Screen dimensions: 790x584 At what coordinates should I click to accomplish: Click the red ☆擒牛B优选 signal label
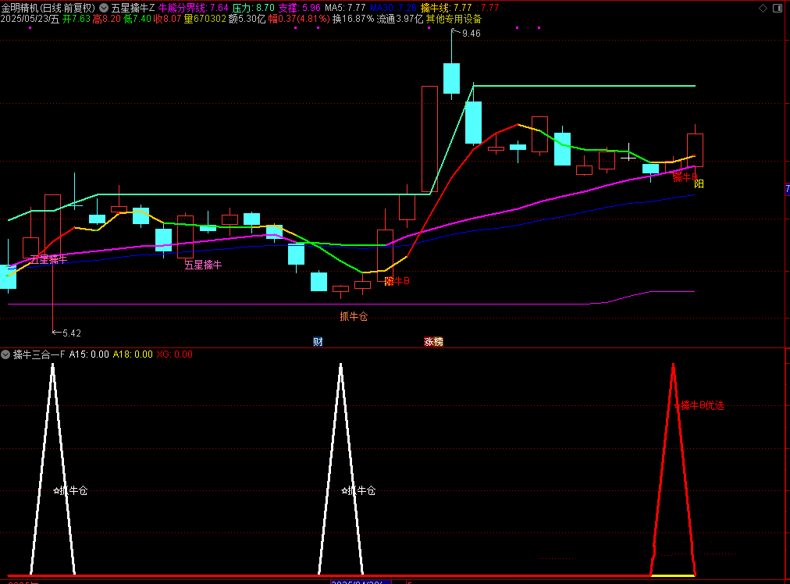(x=699, y=405)
